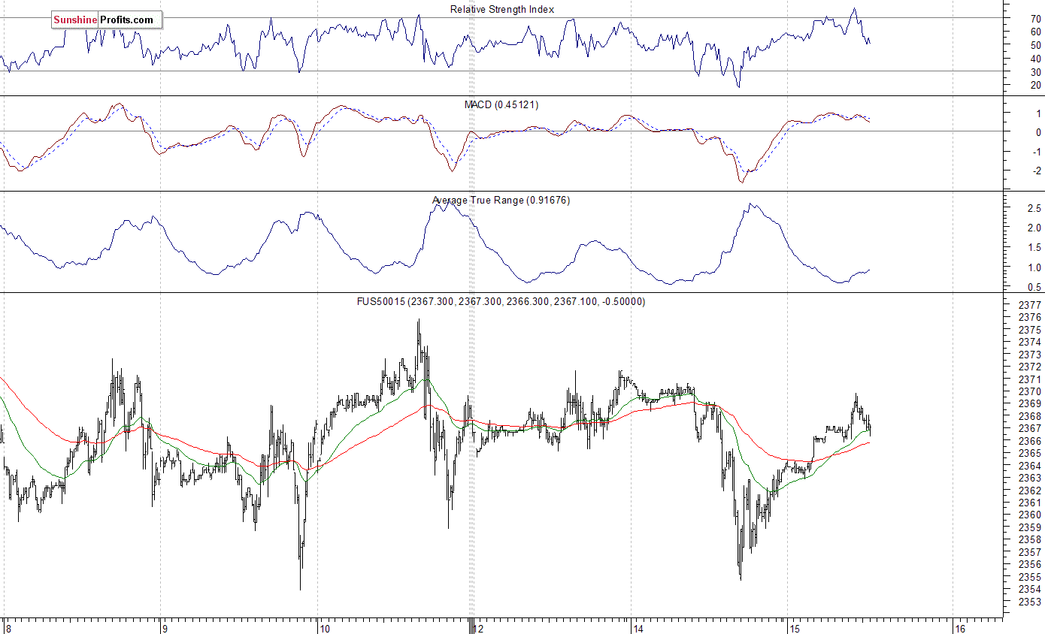Click the RSI 70 level label
Screen dimensions: 1045x634
coord(1037,18)
